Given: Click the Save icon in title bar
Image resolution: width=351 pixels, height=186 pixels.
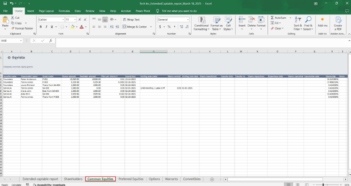Looking at the screenshot, I should [5, 3].
